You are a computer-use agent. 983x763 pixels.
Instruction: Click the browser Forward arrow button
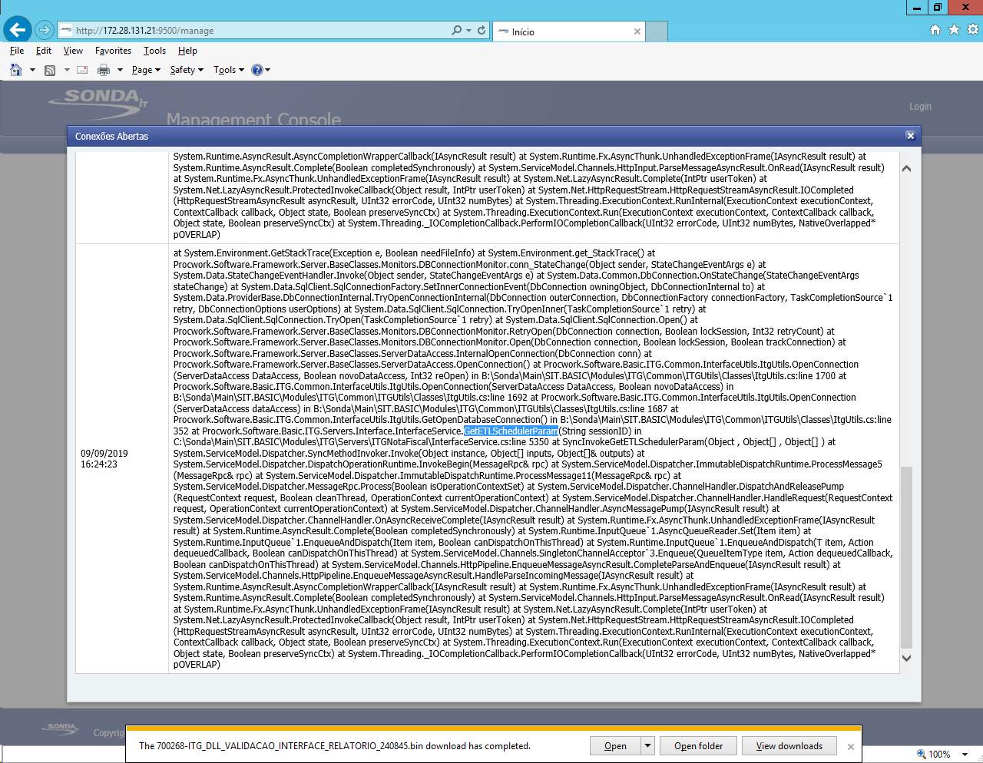coord(45,30)
